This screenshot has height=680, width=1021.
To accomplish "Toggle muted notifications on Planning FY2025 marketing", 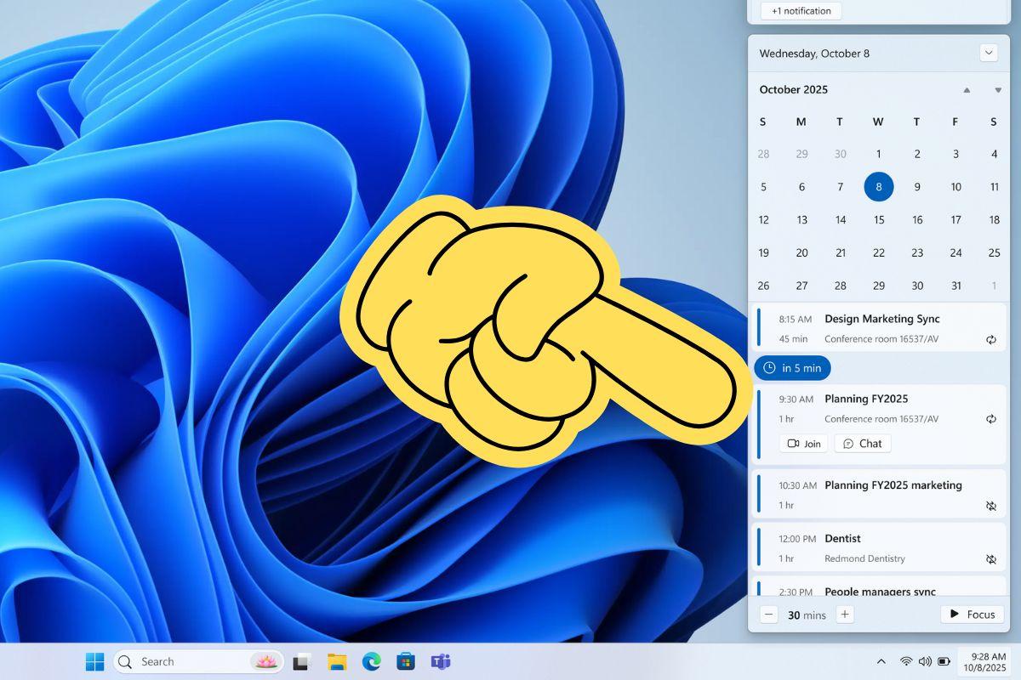I will [x=991, y=505].
